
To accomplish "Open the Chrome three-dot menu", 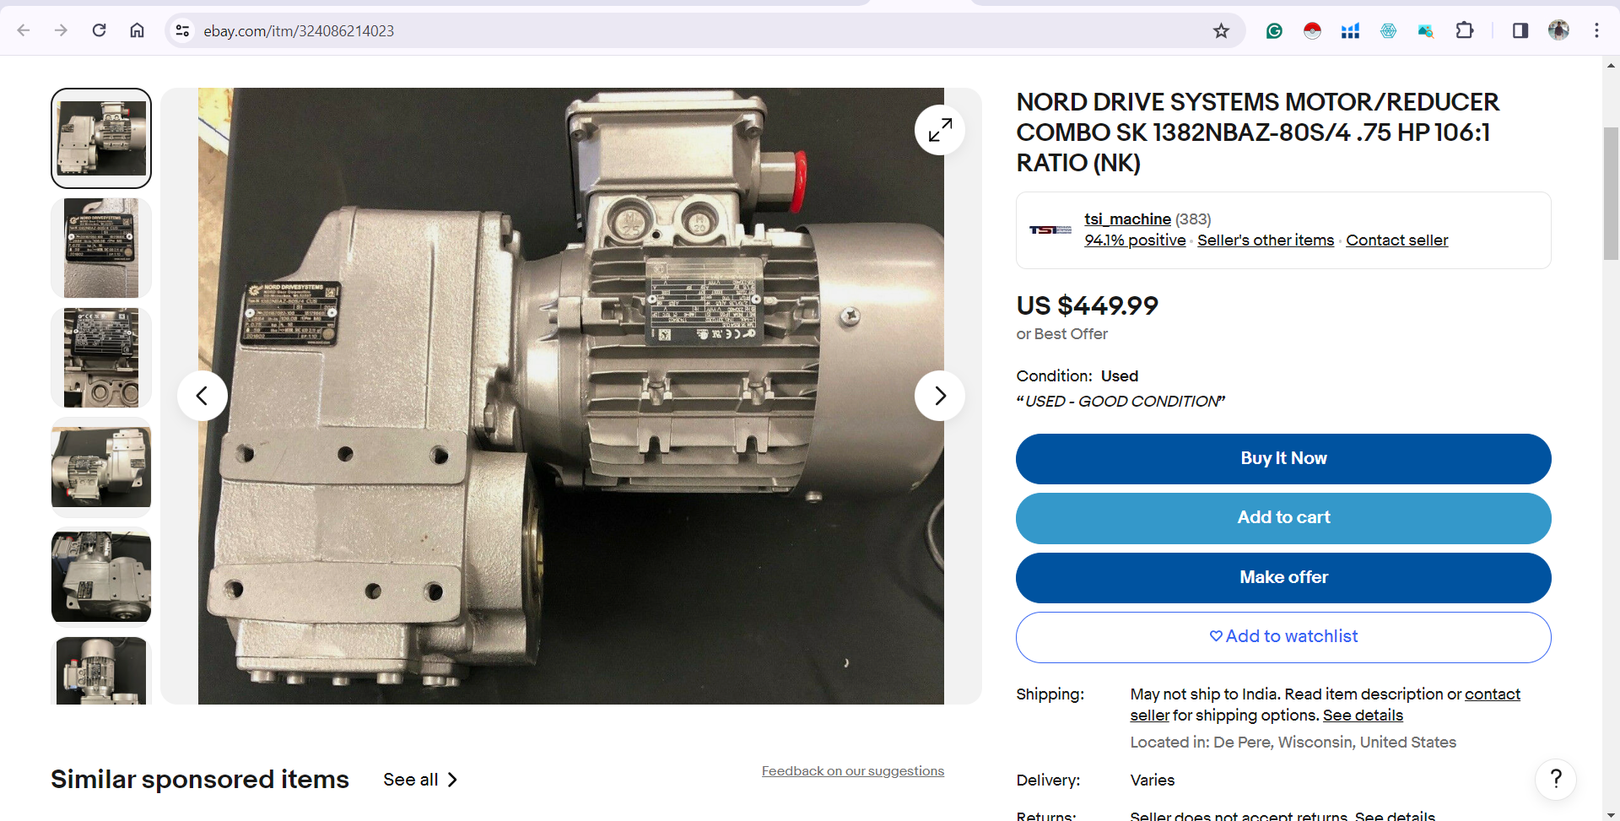I will [x=1596, y=30].
